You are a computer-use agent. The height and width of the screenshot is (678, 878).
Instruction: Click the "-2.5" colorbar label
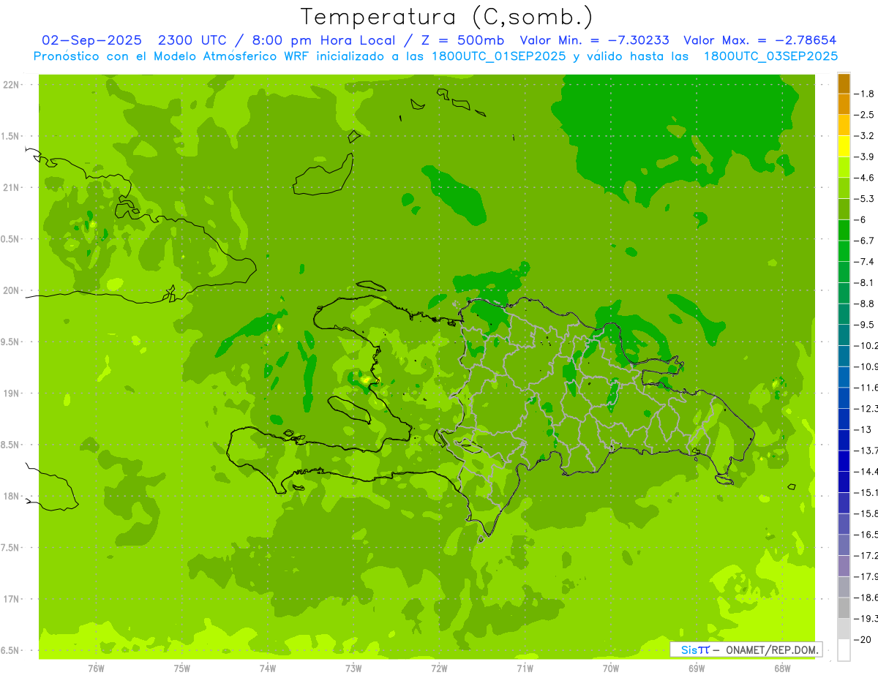(864, 115)
